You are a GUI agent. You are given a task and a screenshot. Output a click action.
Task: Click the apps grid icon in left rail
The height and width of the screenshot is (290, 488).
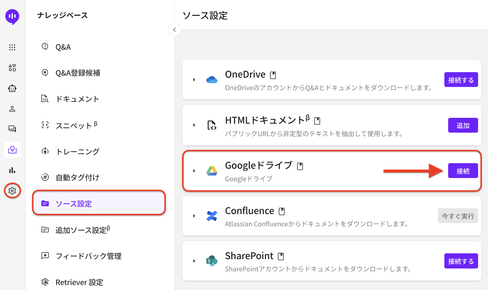12,47
